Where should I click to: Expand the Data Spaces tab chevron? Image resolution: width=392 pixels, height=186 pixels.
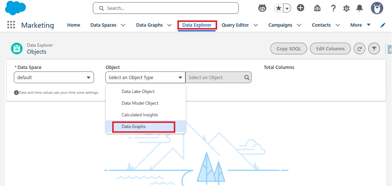tap(123, 25)
